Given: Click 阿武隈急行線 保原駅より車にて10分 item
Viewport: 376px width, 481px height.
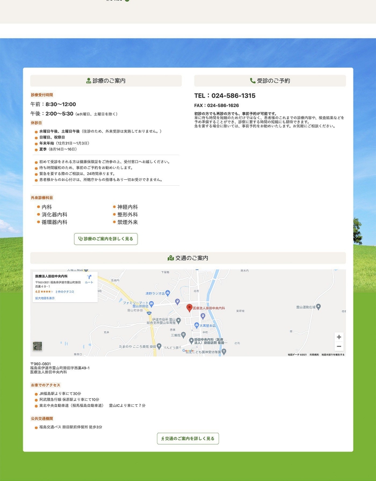Looking at the screenshot, I should (x=69, y=400).
